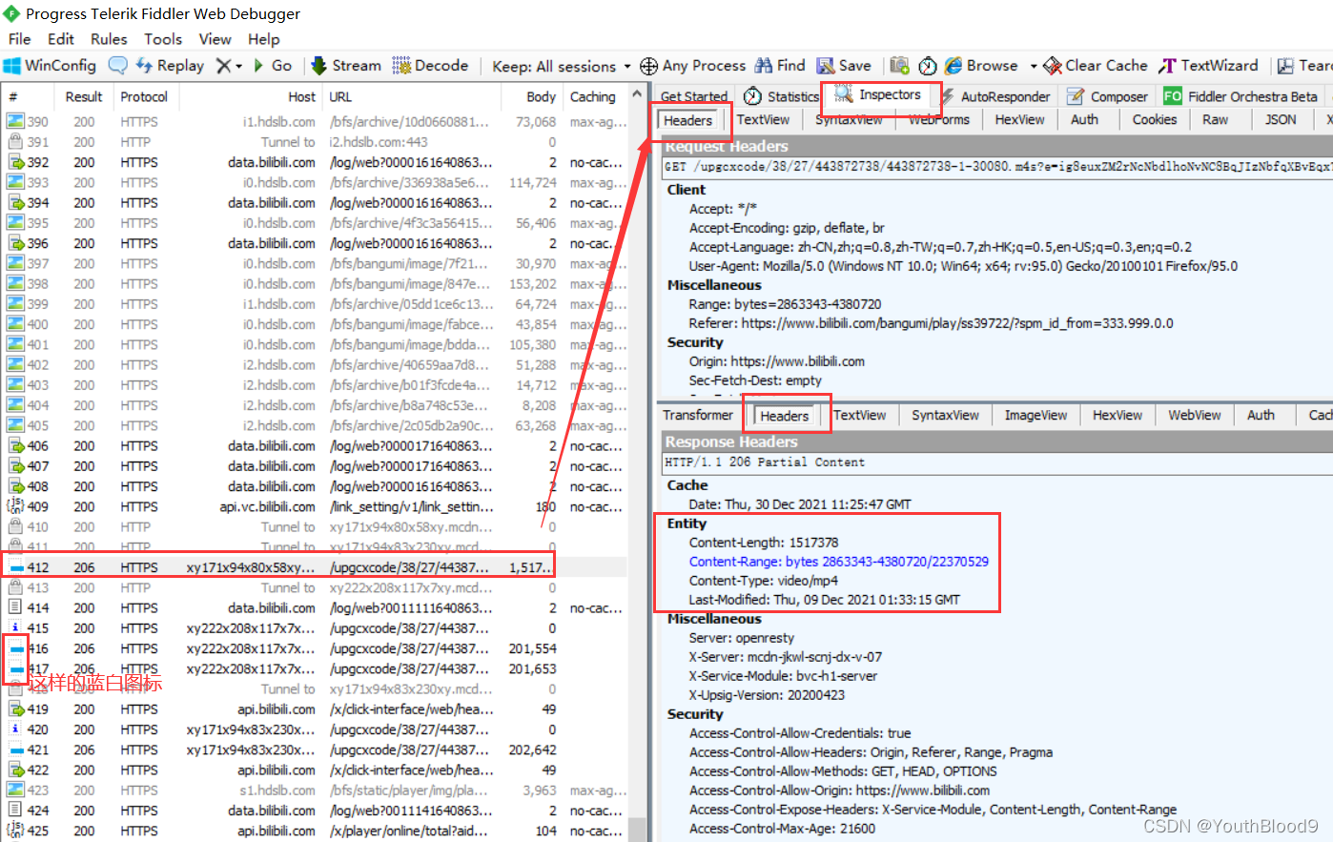The height and width of the screenshot is (842, 1333).
Task: Open the Keep: All sessions dropdown
Action: [x=561, y=66]
